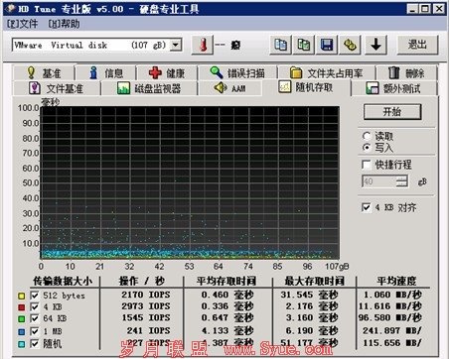This screenshot has height=359, width=449.
Task: Toggle the 1 MB checkbox
Action: pyautogui.click(x=35, y=331)
